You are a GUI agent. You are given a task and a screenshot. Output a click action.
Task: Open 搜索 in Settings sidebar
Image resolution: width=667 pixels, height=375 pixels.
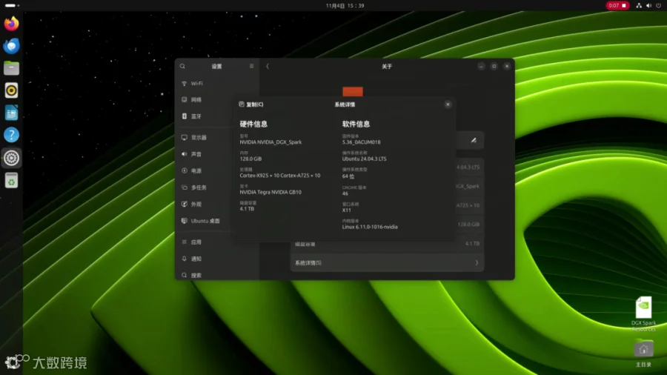click(x=217, y=276)
